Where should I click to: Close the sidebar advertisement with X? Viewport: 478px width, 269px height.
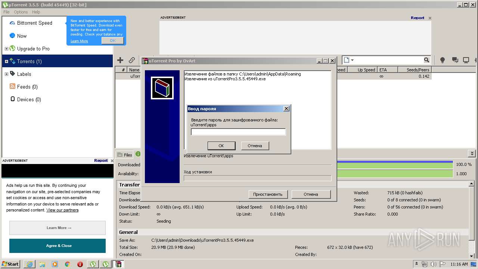coord(112,161)
